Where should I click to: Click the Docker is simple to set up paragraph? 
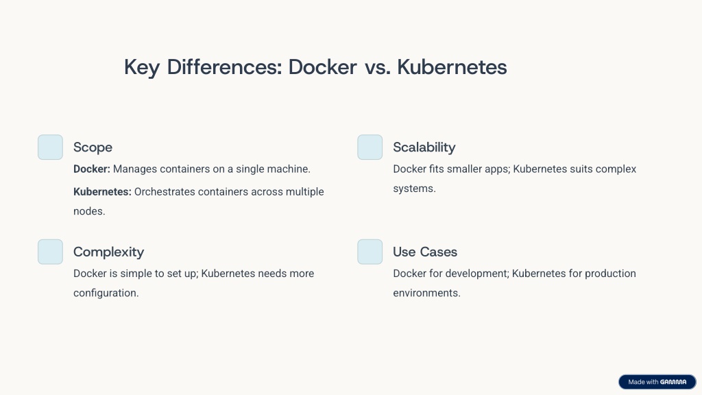click(x=193, y=283)
